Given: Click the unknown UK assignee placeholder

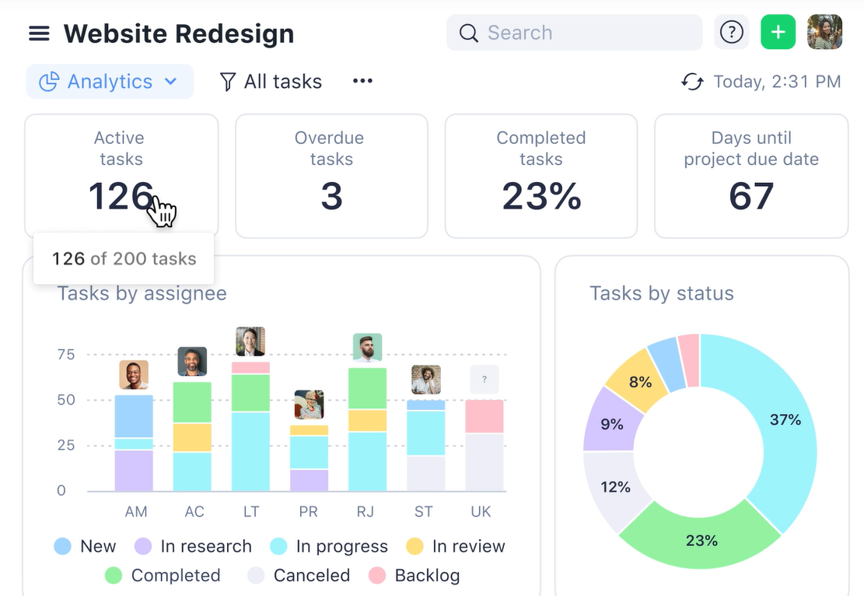Looking at the screenshot, I should tap(484, 380).
